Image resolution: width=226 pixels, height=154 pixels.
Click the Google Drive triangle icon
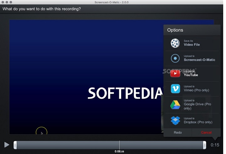tap(175, 105)
